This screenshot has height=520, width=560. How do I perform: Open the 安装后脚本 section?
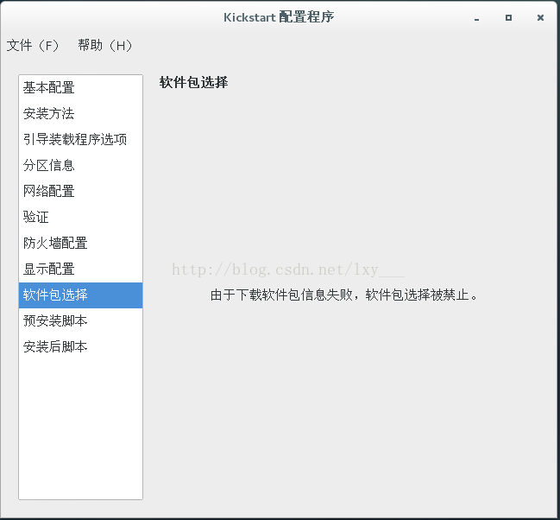pos(81,346)
